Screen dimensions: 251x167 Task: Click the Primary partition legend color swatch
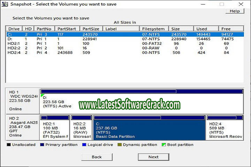coord(43,145)
